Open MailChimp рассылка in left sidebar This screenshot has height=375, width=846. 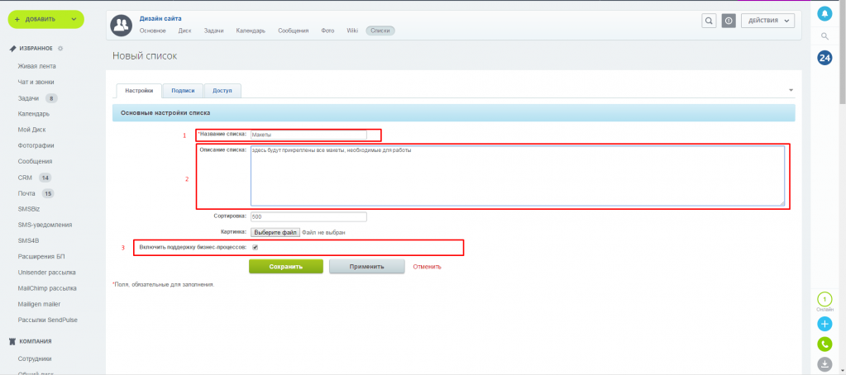click(x=47, y=288)
